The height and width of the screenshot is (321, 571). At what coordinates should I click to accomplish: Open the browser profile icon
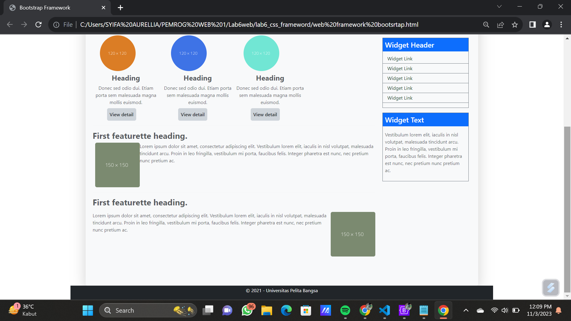tap(547, 25)
